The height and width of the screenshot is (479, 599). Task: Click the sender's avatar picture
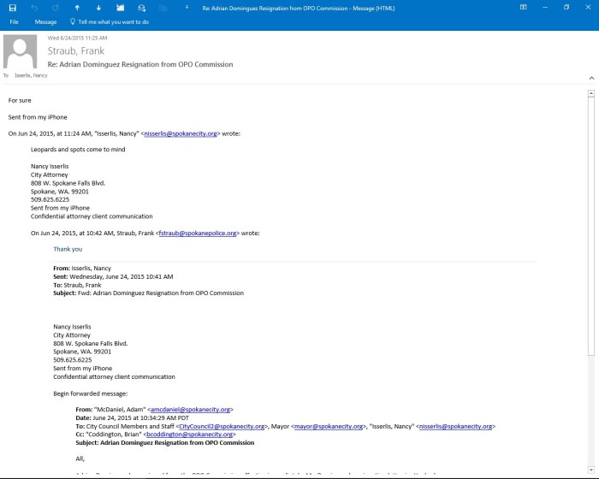(x=21, y=51)
